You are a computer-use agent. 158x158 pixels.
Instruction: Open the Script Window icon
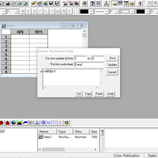coord(126,3)
